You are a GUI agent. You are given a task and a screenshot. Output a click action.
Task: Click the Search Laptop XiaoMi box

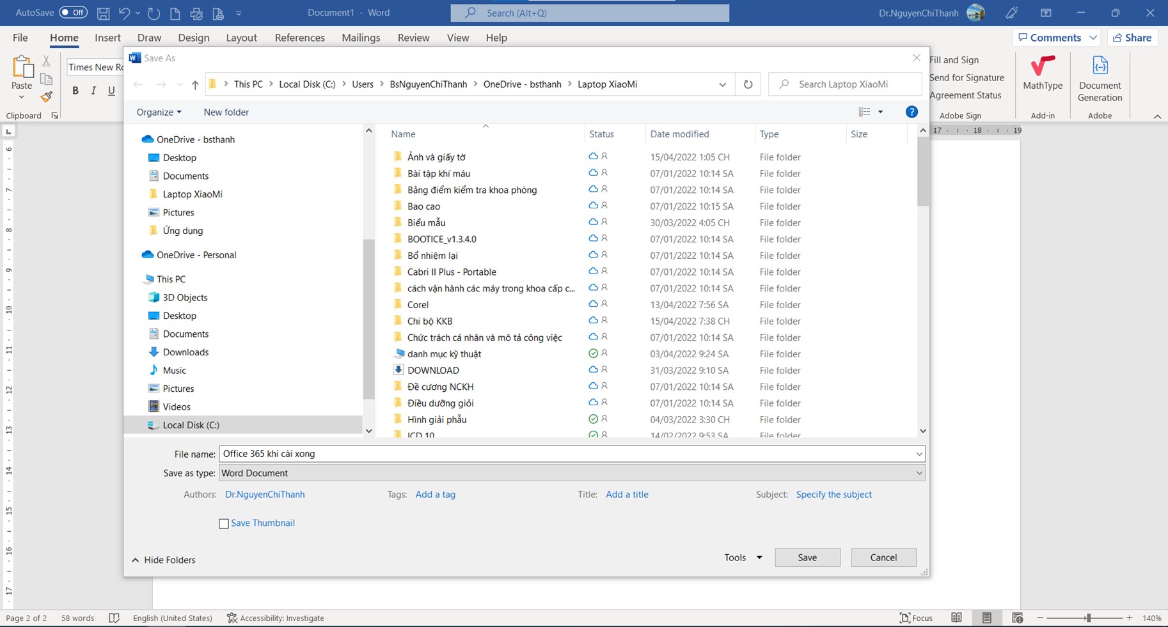[x=845, y=84]
